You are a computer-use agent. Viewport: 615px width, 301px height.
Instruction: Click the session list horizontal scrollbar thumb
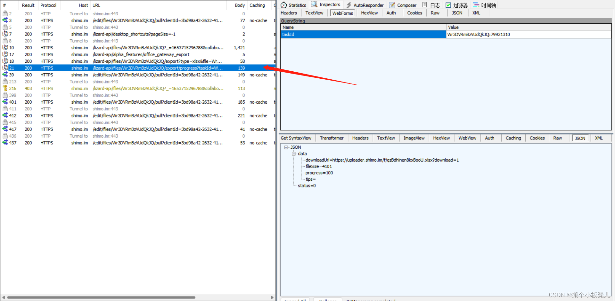(101, 297)
